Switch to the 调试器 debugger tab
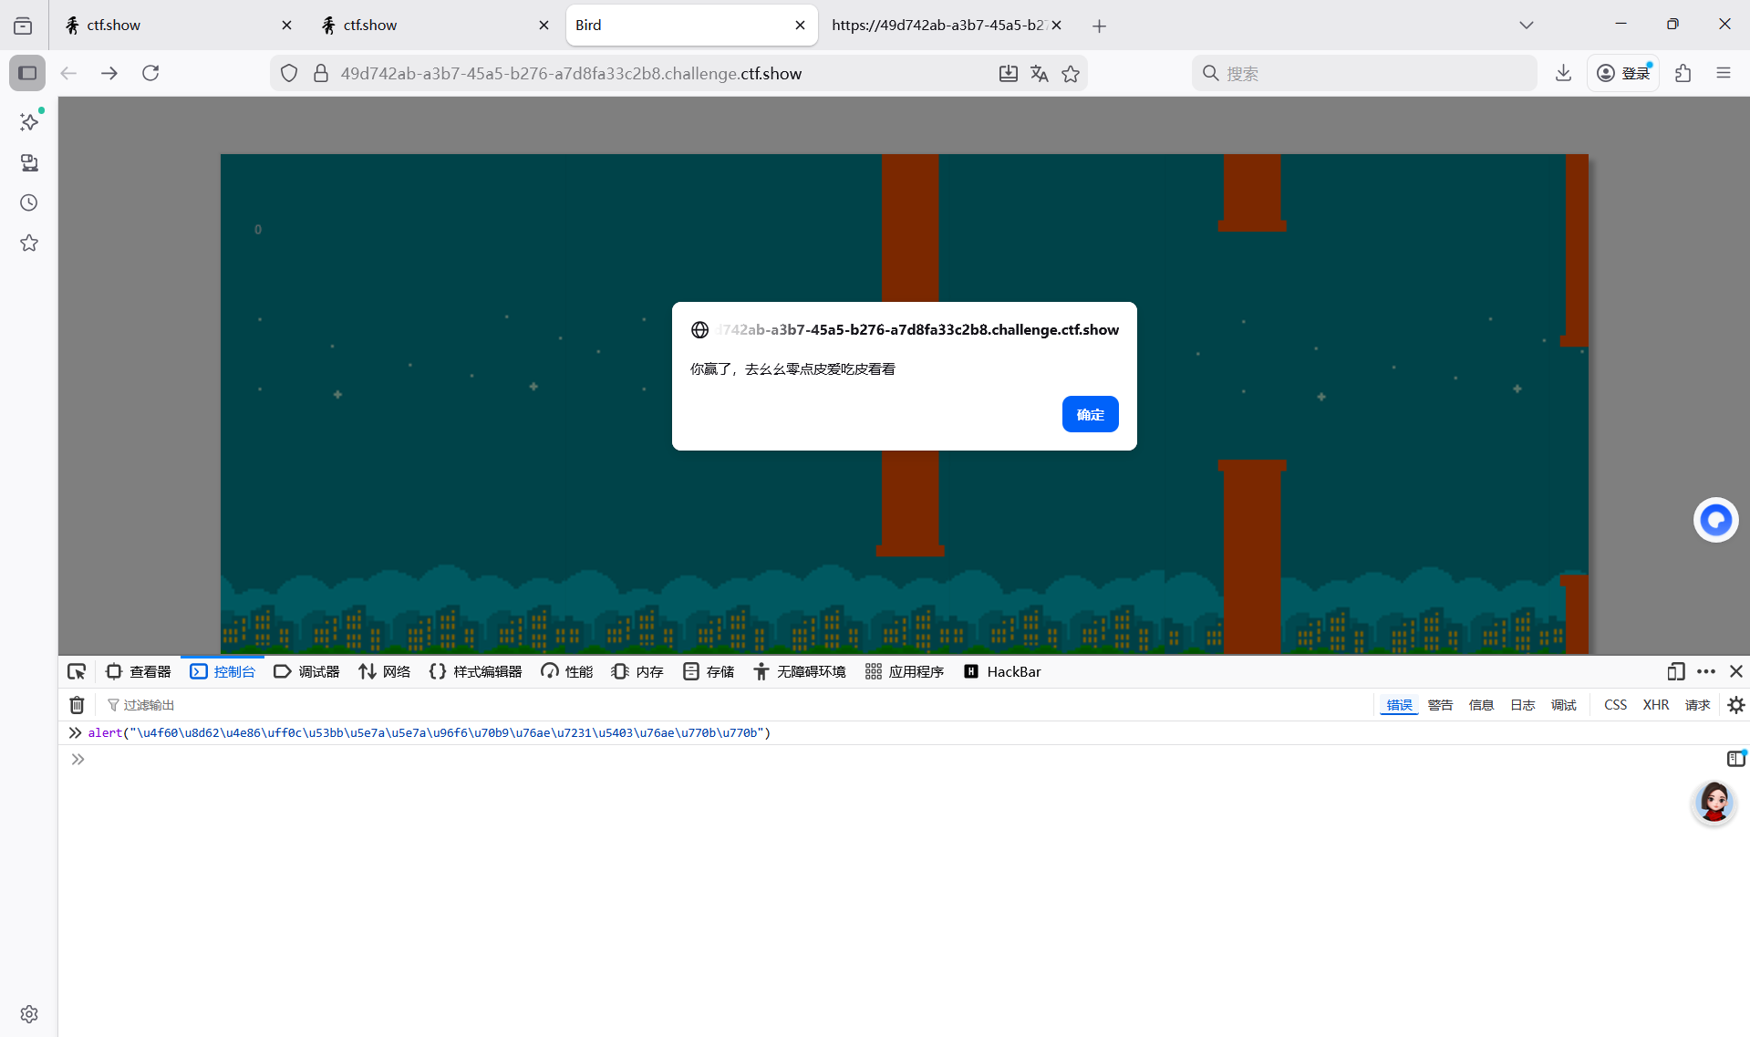The image size is (1750, 1037). pyautogui.click(x=306, y=672)
